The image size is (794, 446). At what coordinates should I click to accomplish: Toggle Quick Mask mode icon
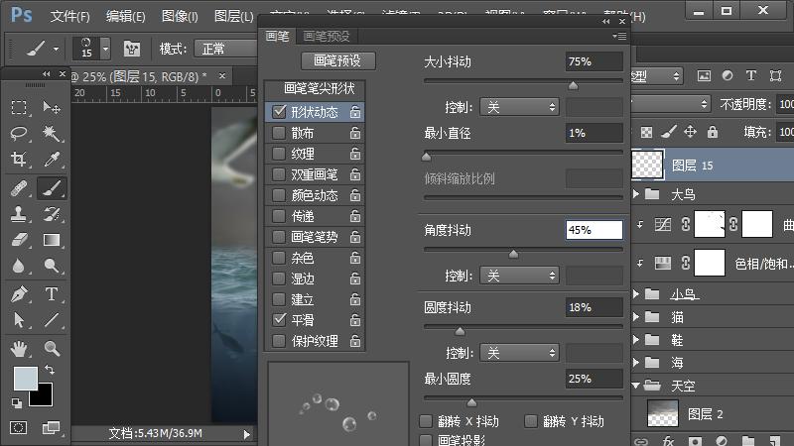tap(19, 428)
